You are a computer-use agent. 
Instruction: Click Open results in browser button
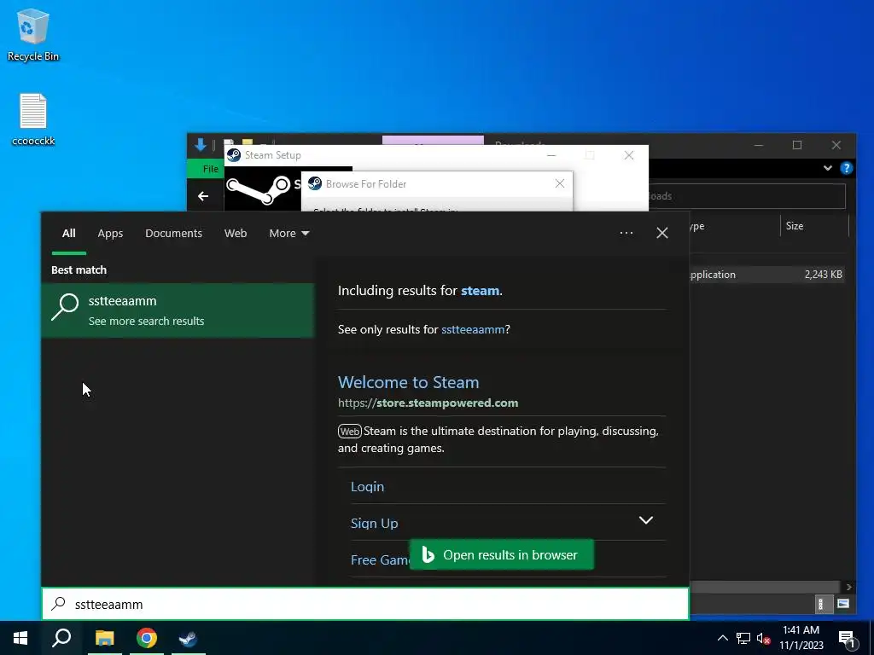[x=502, y=554]
